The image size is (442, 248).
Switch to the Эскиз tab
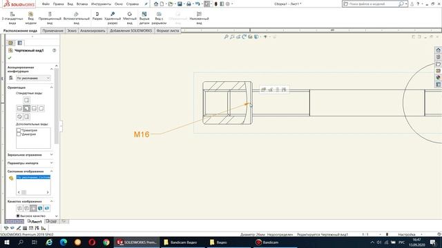(72, 30)
